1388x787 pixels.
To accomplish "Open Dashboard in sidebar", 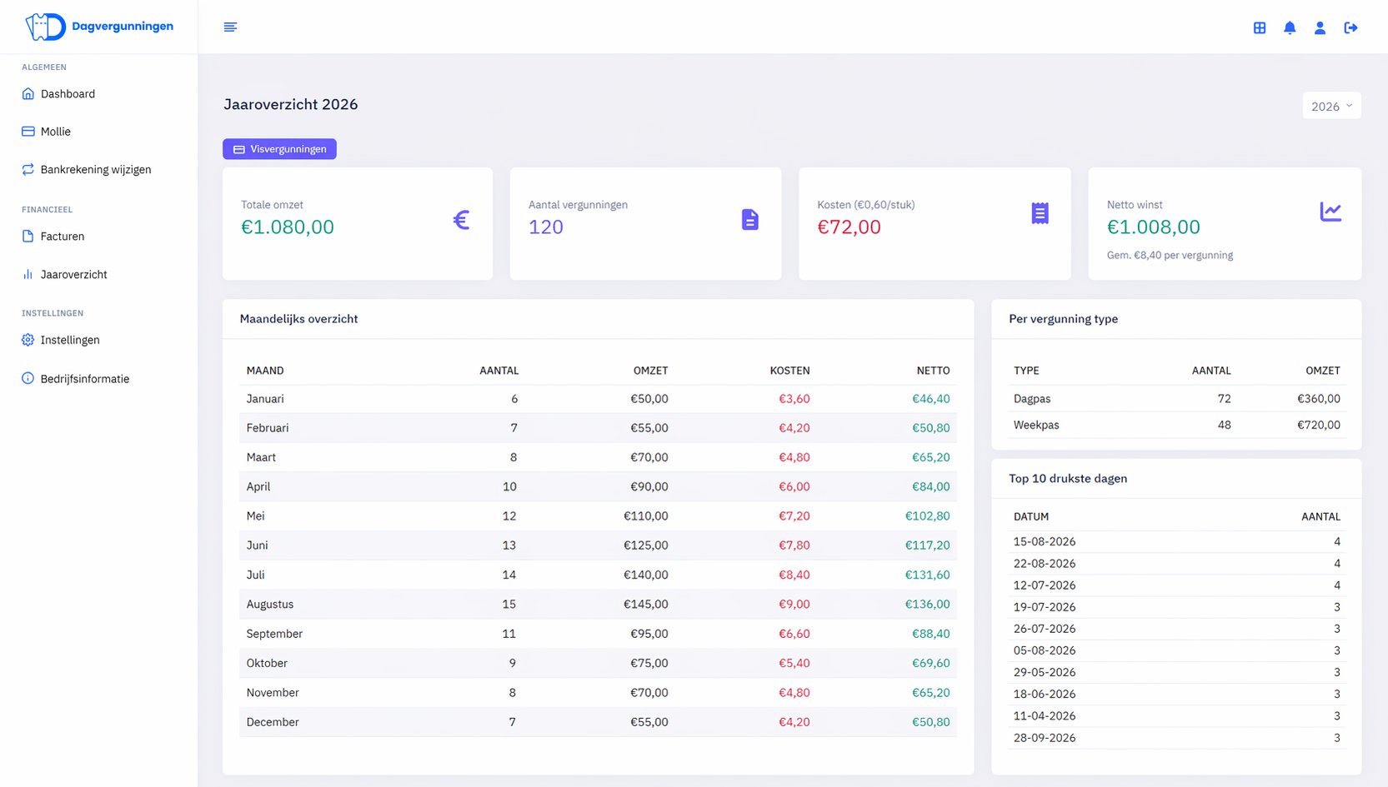I will click(x=68, y=94).
